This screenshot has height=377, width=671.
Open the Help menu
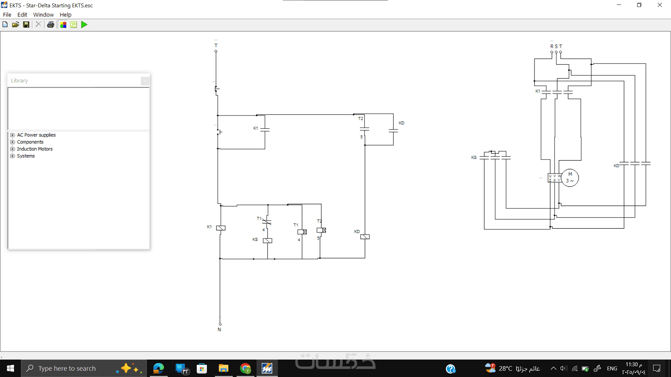point(65,15)
